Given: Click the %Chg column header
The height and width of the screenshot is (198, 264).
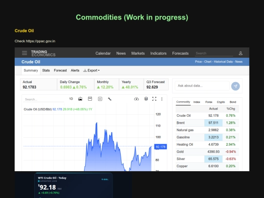Looking at the screenshot, I should (x=231, y=109).
